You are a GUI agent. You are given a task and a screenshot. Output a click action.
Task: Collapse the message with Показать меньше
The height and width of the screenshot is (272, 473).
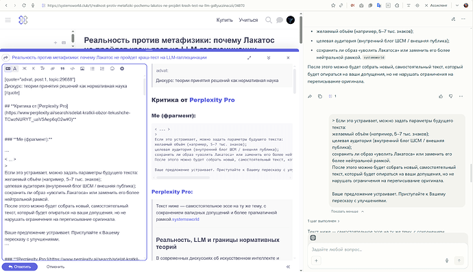tap(347, 212)
